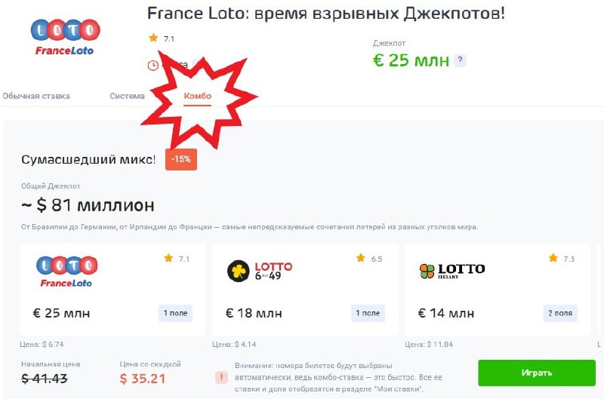
Task: Click the "2 поля" badge on Lotto Ireland card
Action: tap(560, 313)
